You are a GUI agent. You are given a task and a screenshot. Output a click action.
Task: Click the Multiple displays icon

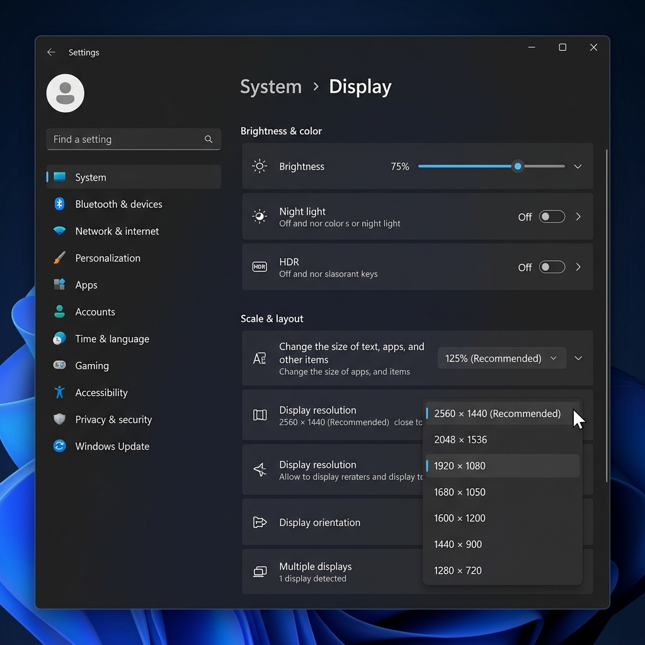(260, 571)
